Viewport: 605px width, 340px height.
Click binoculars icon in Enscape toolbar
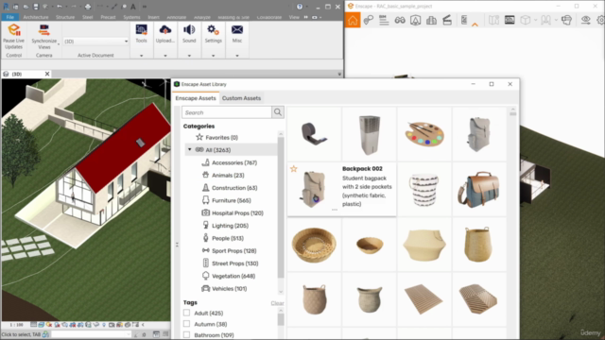(x=400, y=20)
